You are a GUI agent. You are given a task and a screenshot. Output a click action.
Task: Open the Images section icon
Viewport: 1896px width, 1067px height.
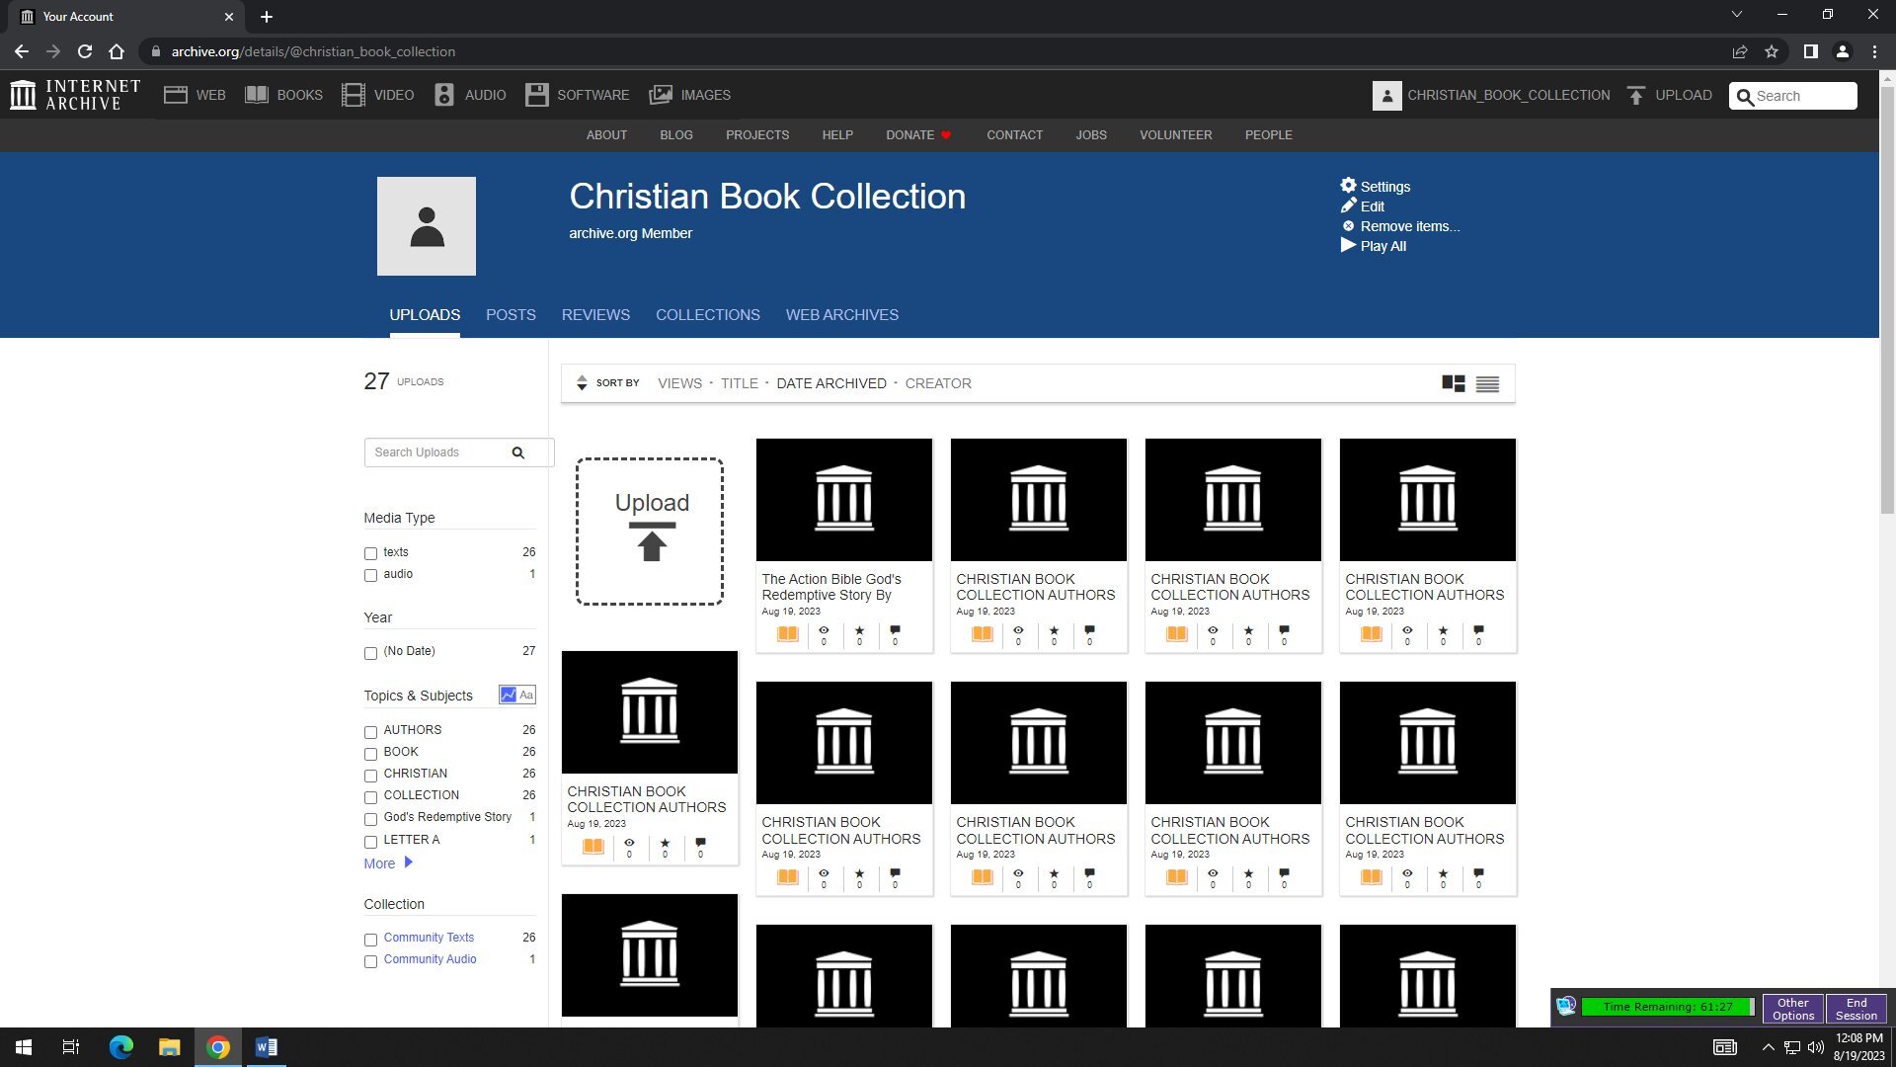point(661,95)
